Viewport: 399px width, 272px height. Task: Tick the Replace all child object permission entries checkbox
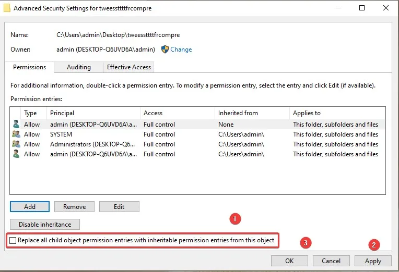point(13,240)
